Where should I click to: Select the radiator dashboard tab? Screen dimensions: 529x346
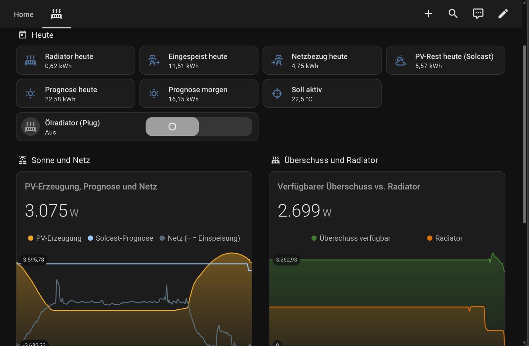click(x=56, y=14)
